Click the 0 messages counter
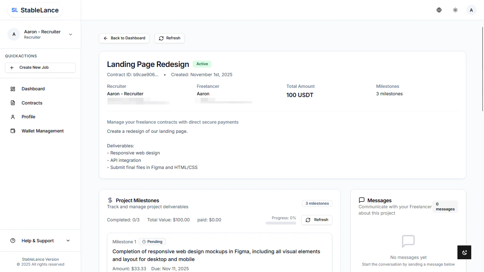The height and width of the screenshot is (272, 484). [x=445, y=206]
